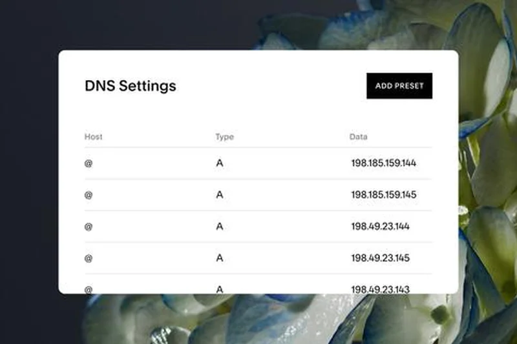The image size is (517, 344).
Task: Click type A for the 198.185.159.145 record
Action: coord(220,195)
